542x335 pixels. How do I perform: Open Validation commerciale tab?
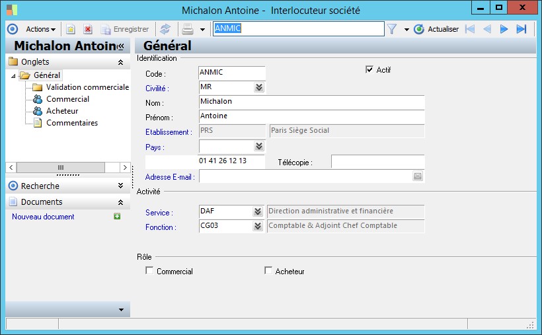click(x=87, y=87)
